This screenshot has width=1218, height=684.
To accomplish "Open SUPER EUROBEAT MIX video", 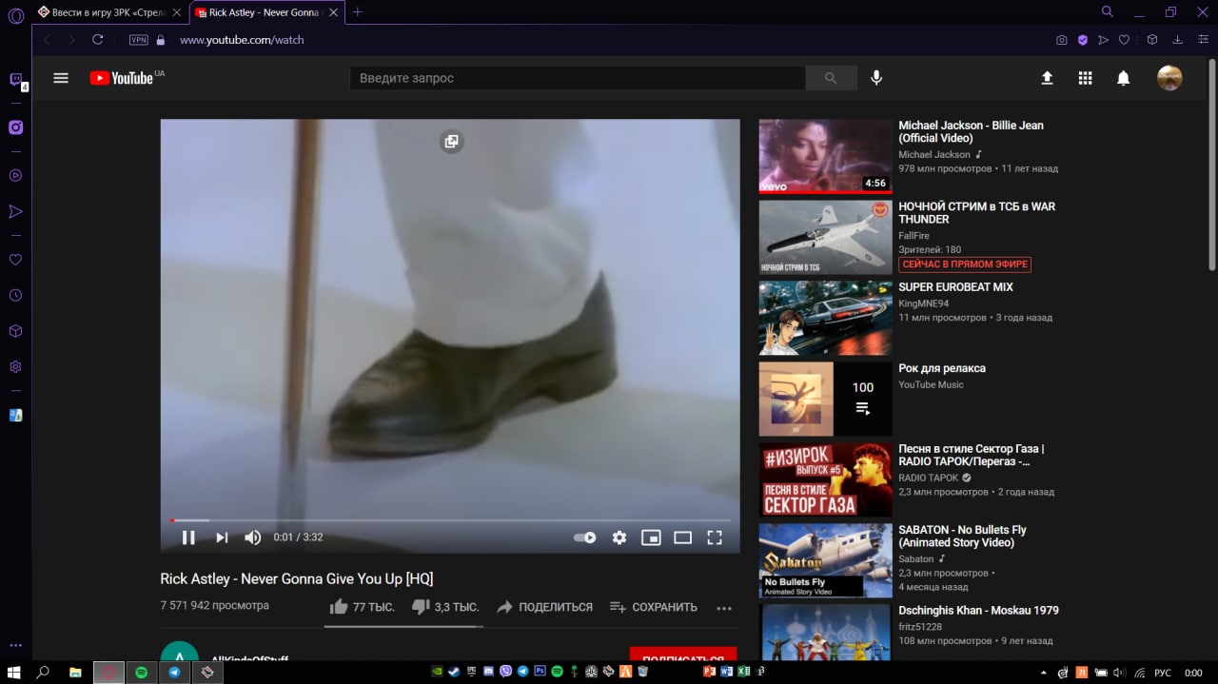I will point(955,286).
